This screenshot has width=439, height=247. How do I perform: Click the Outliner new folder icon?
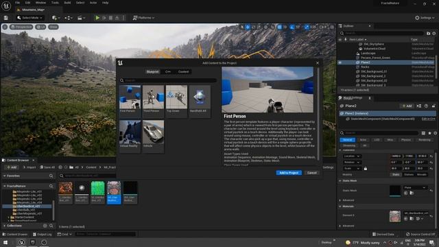(428, 34)
